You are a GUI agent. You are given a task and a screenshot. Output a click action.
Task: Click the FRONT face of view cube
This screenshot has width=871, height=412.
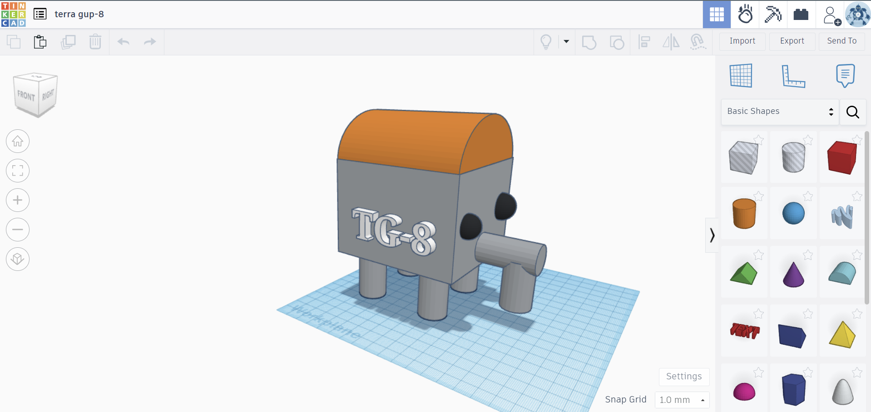26,96
